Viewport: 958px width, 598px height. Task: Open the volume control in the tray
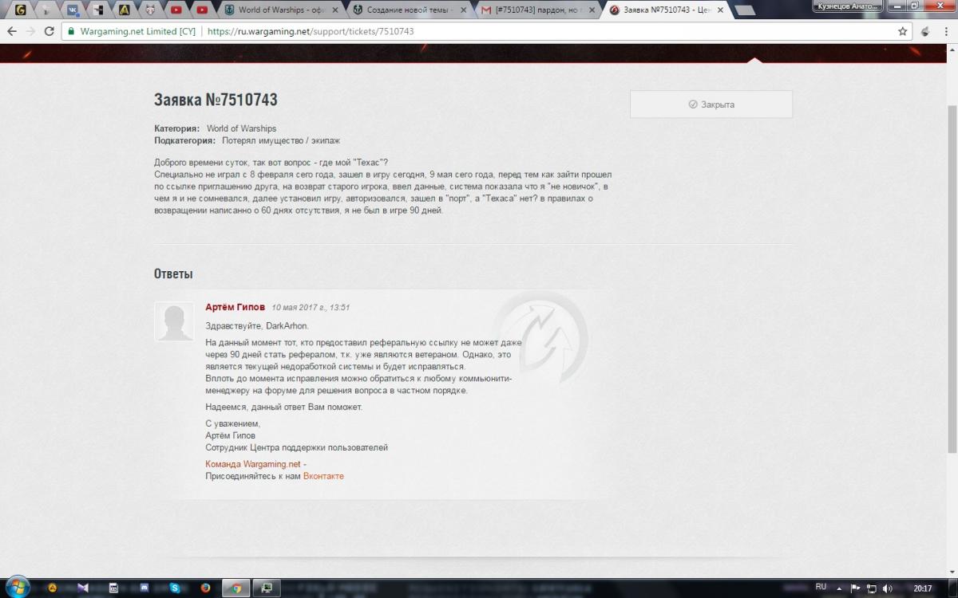coord(886,588)
